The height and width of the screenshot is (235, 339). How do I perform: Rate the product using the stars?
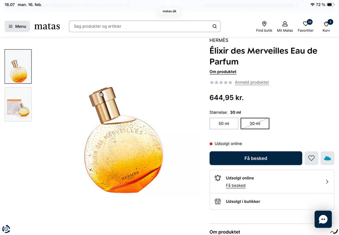pyautogui.click(x=221, y=82)
